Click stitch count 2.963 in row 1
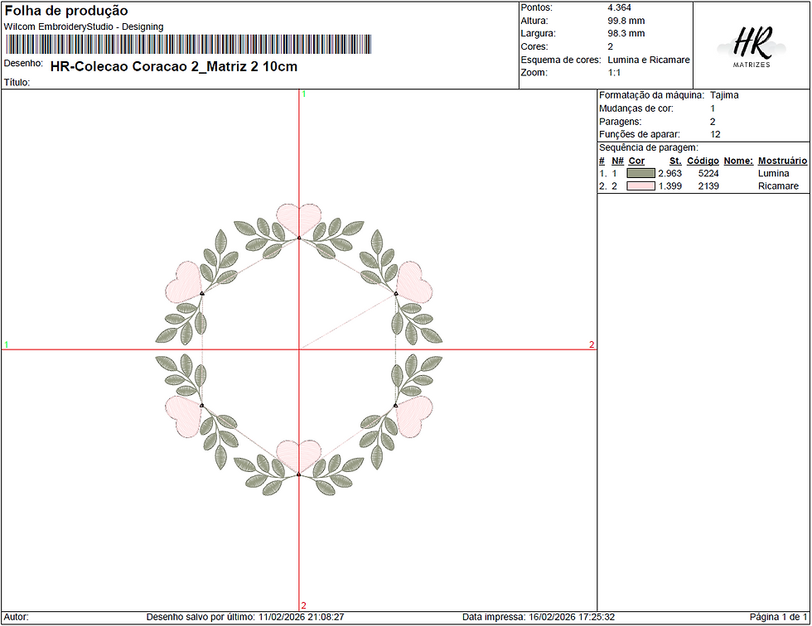This screenshot has height=626, width=812. click(669, 174)
